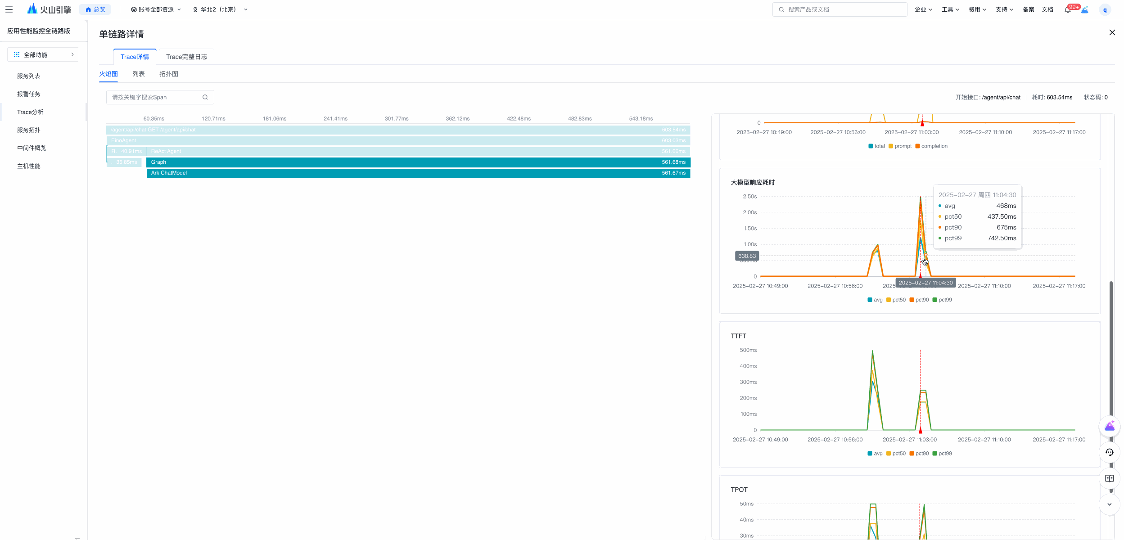1124x540 pixels.
Task: Expand the 全部功能 menu
Action: [x=43, y=55]
